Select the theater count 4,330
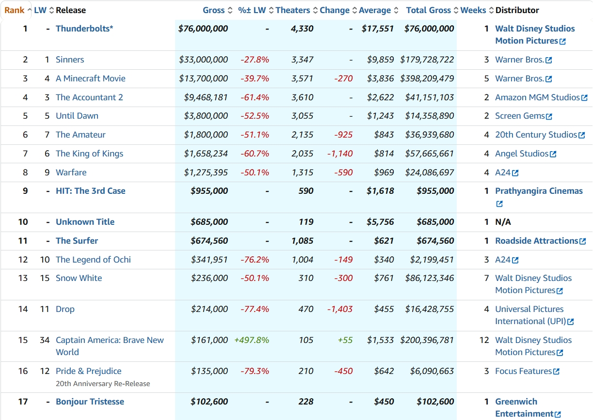The height and width of the screenshot is (420, 594). [302, 29]
